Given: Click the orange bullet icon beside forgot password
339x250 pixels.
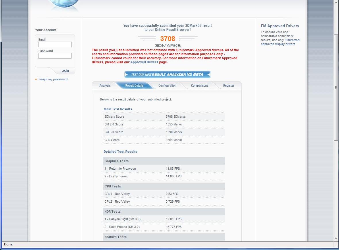Looking at the screenshot, I should coord(36,79).
